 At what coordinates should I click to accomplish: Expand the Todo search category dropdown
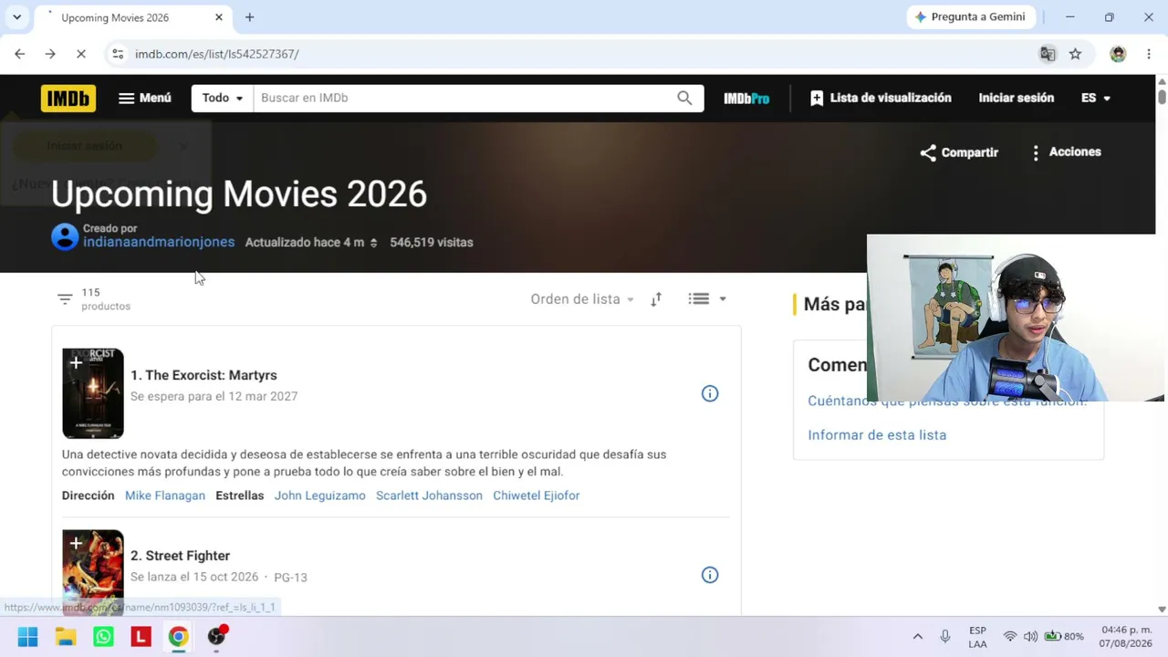[x=223, y=98]
